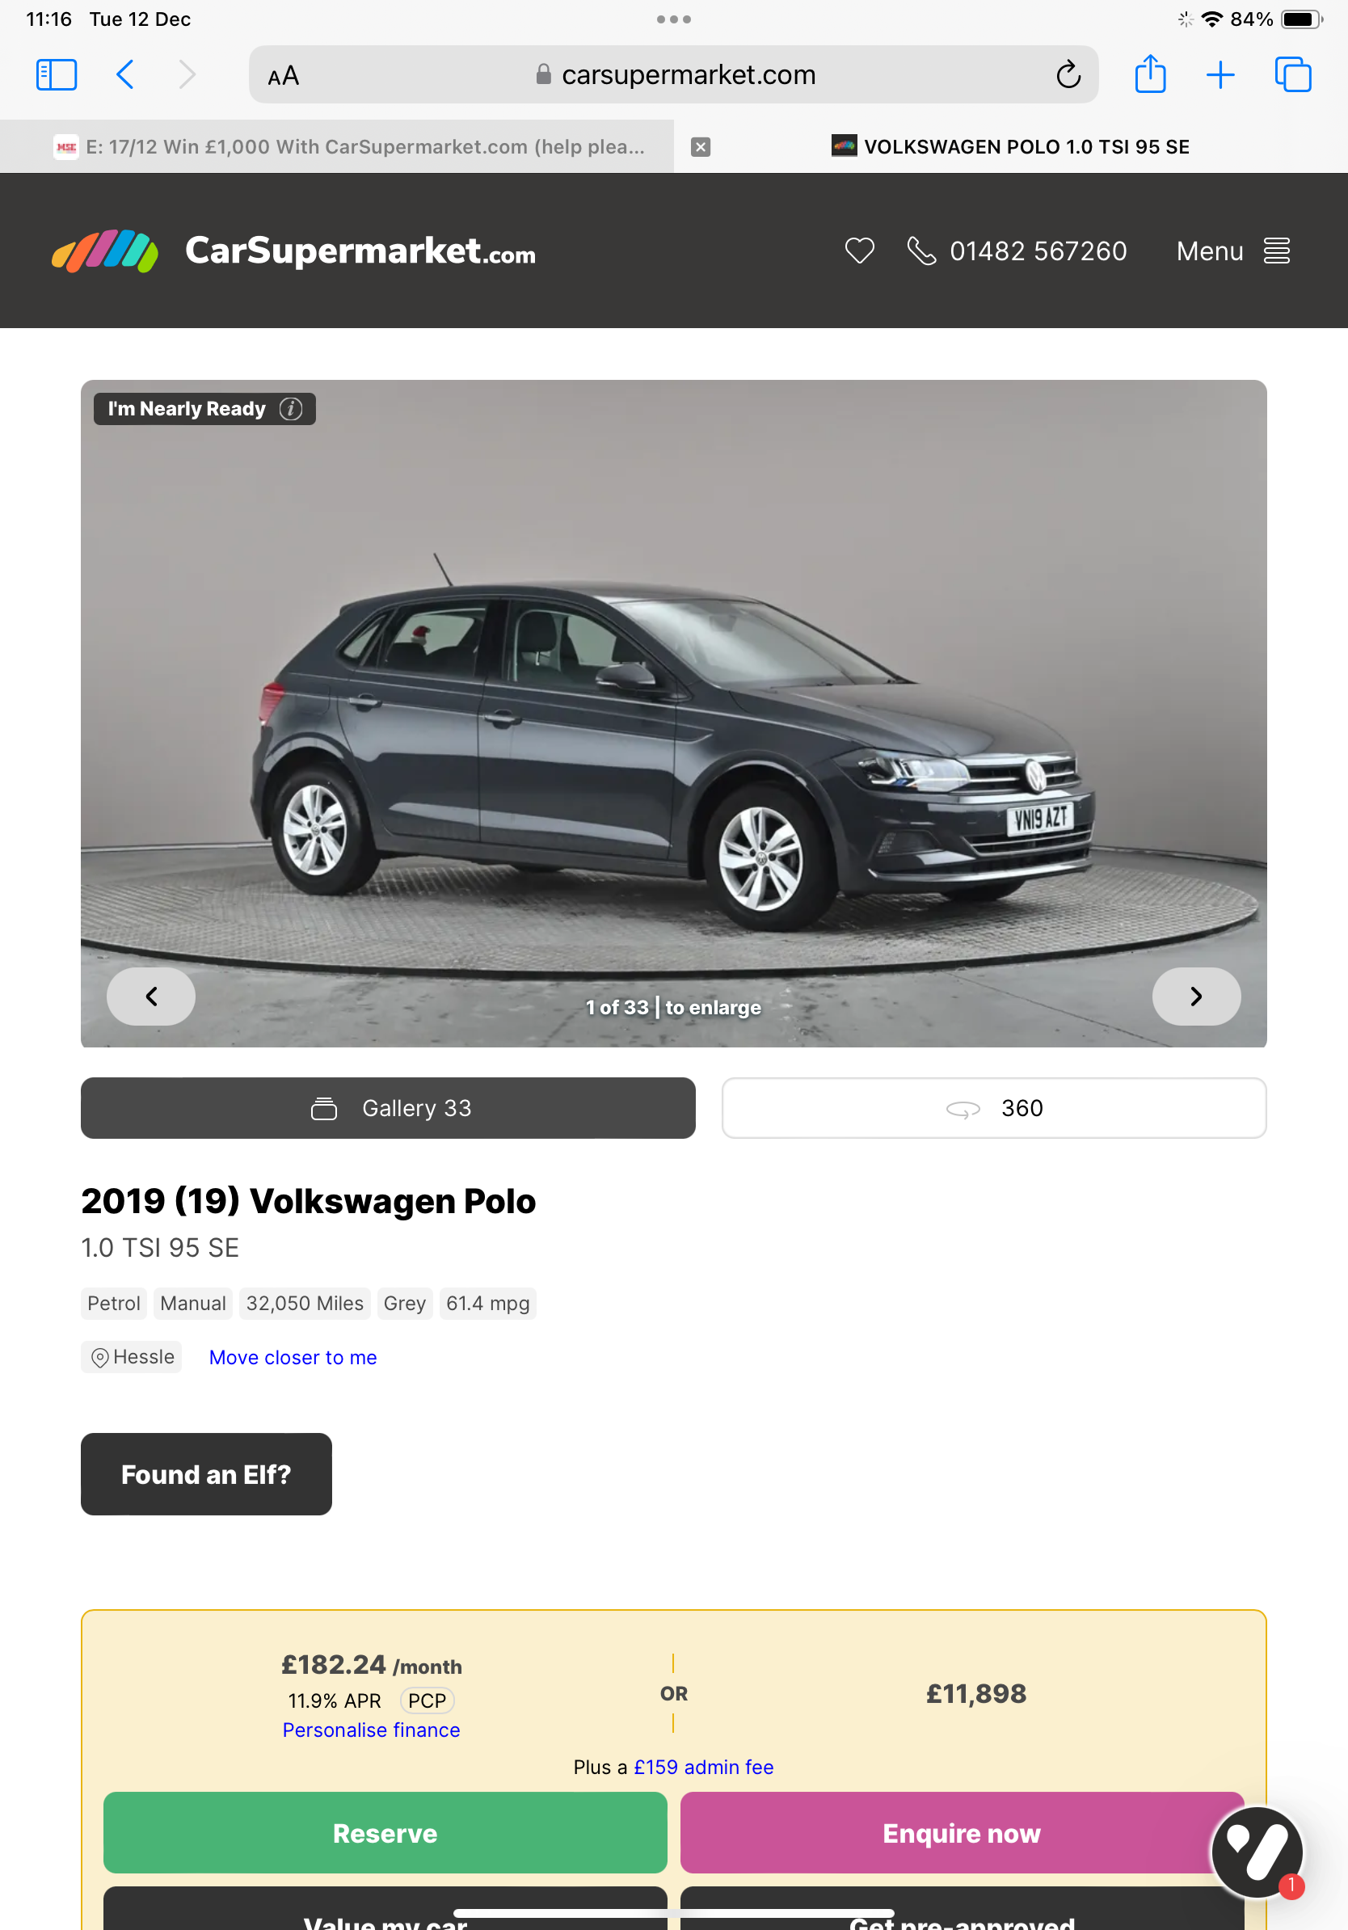The width and height of the screenshot is (1348, 1930).
Task: Show all open tabs overview
Action: 1292,75
